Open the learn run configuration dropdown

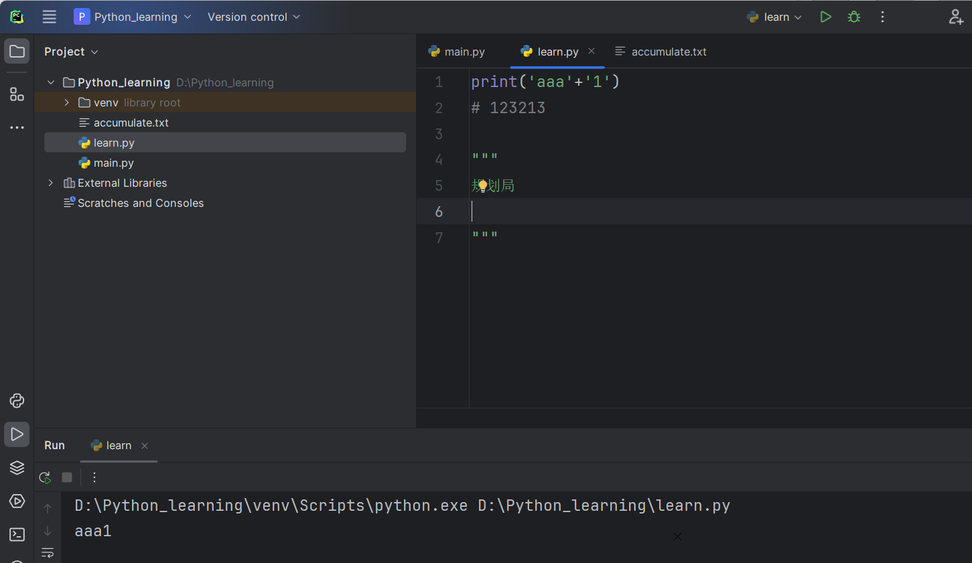[774, 17]
